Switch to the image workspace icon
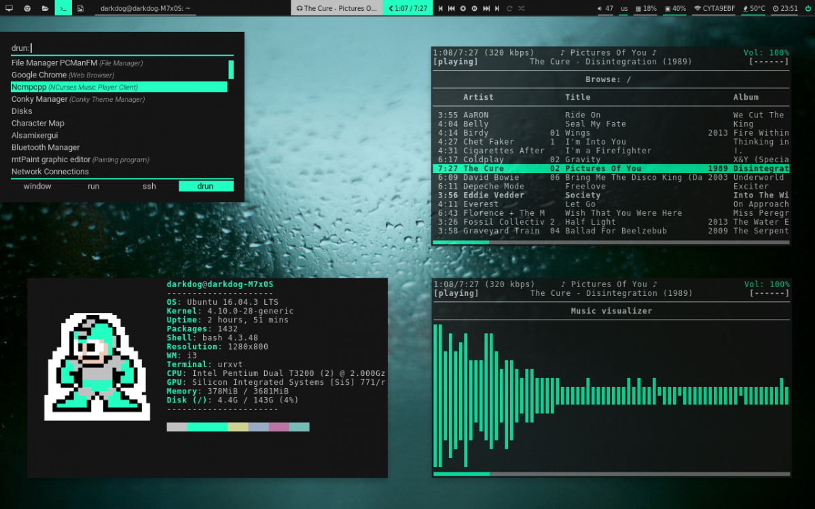 coord(80,8)
